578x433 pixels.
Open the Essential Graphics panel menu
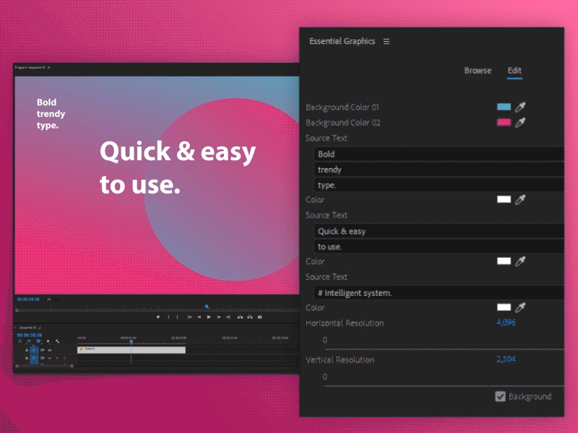(387, 42)
